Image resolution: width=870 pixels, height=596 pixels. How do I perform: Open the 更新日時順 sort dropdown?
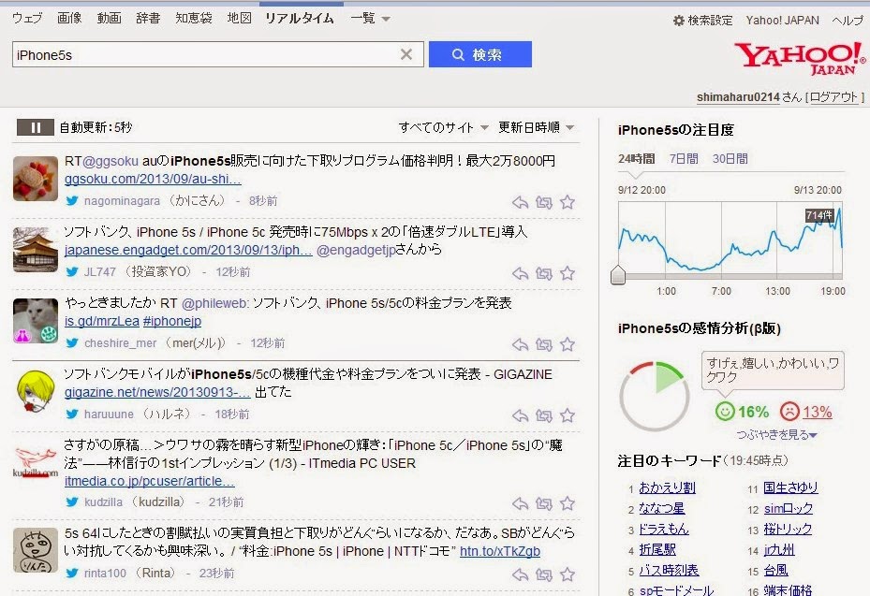pos(536,127)
